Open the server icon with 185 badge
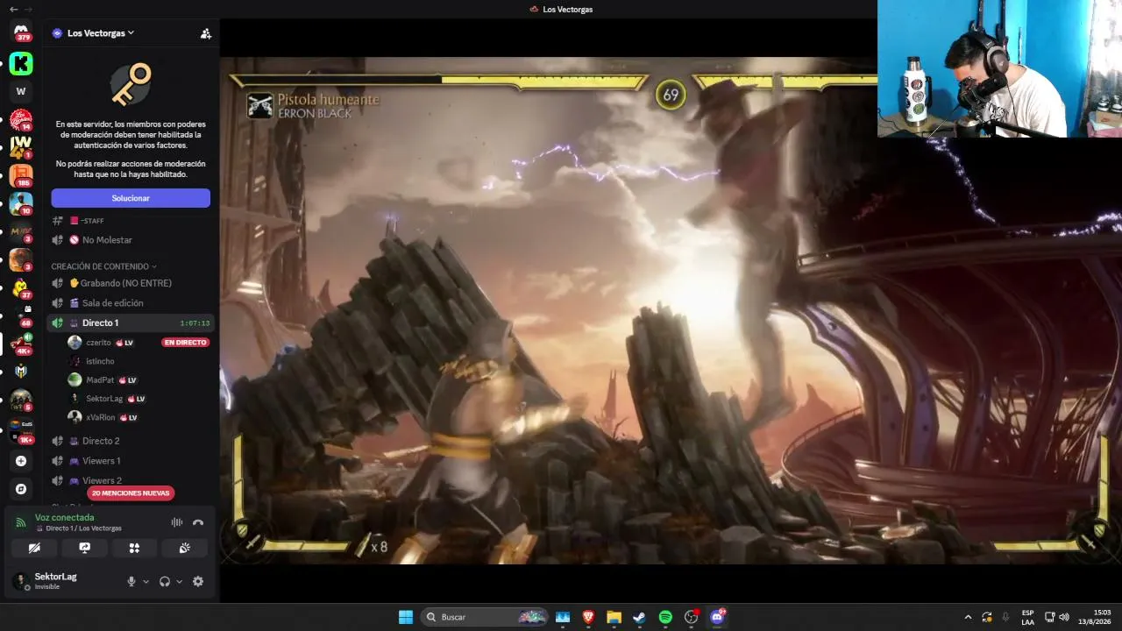 tap(21, 175)
